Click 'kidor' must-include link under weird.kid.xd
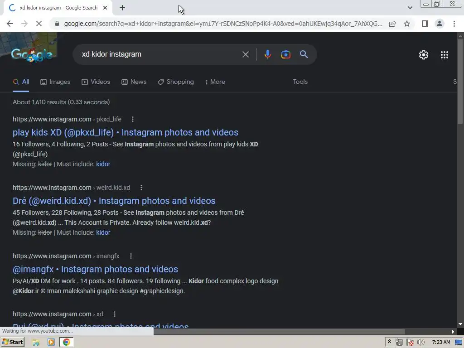464x348 pixels. [x=103, y=232]
